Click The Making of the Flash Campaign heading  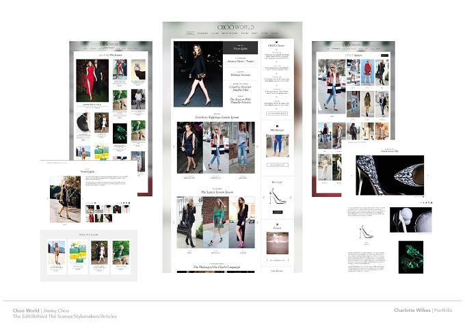[217, 267]
